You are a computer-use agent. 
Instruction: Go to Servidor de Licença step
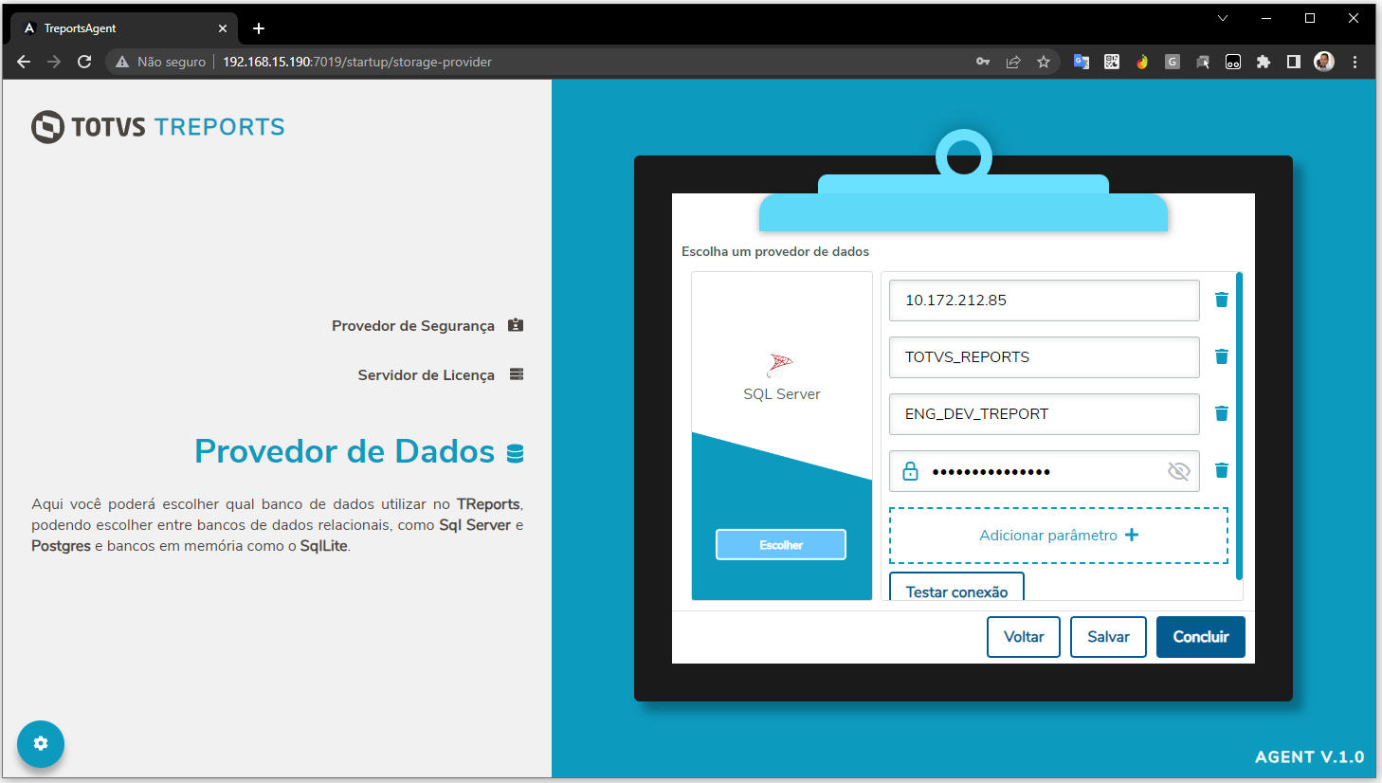tap(427, 375)
